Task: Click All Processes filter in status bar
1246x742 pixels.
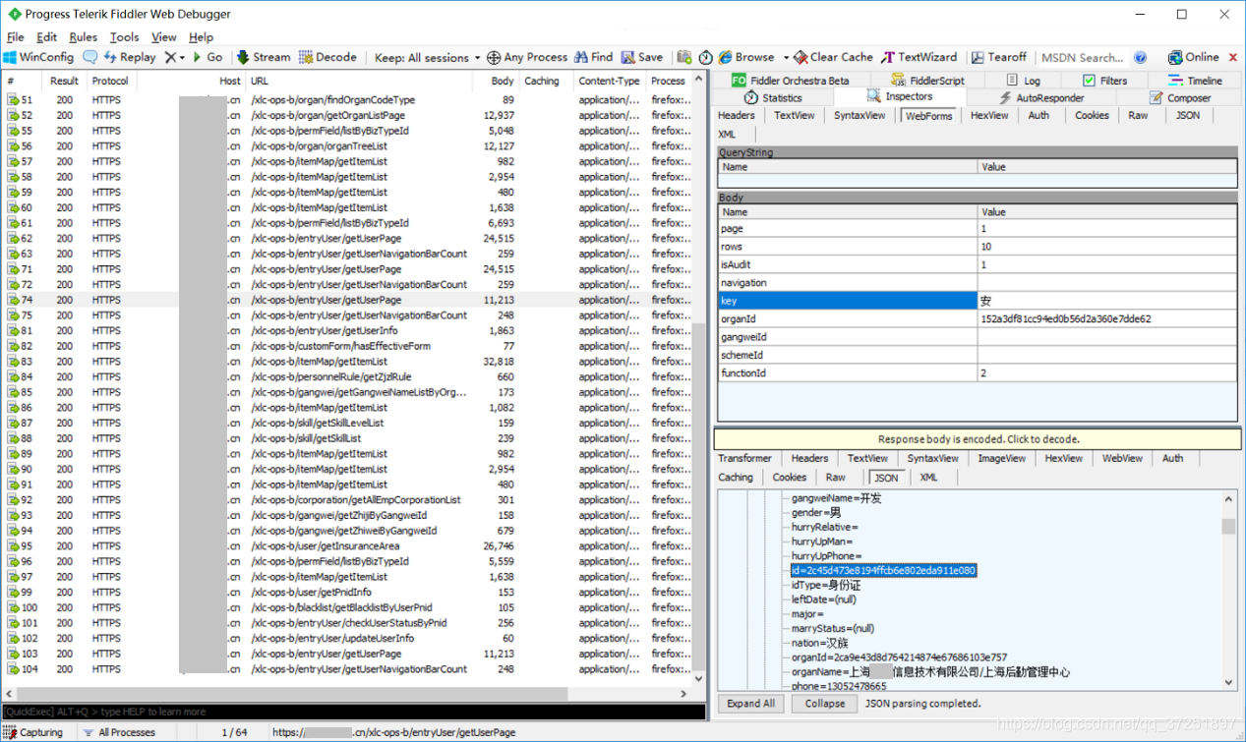Action: [119, 732]
